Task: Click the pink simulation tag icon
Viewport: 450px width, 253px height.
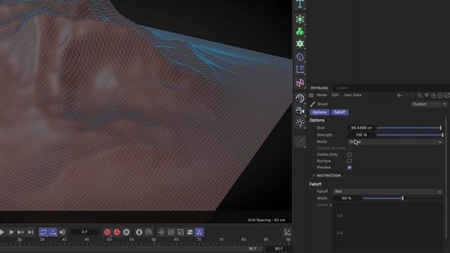Action: pyautogui.click(x=300, y=83)
